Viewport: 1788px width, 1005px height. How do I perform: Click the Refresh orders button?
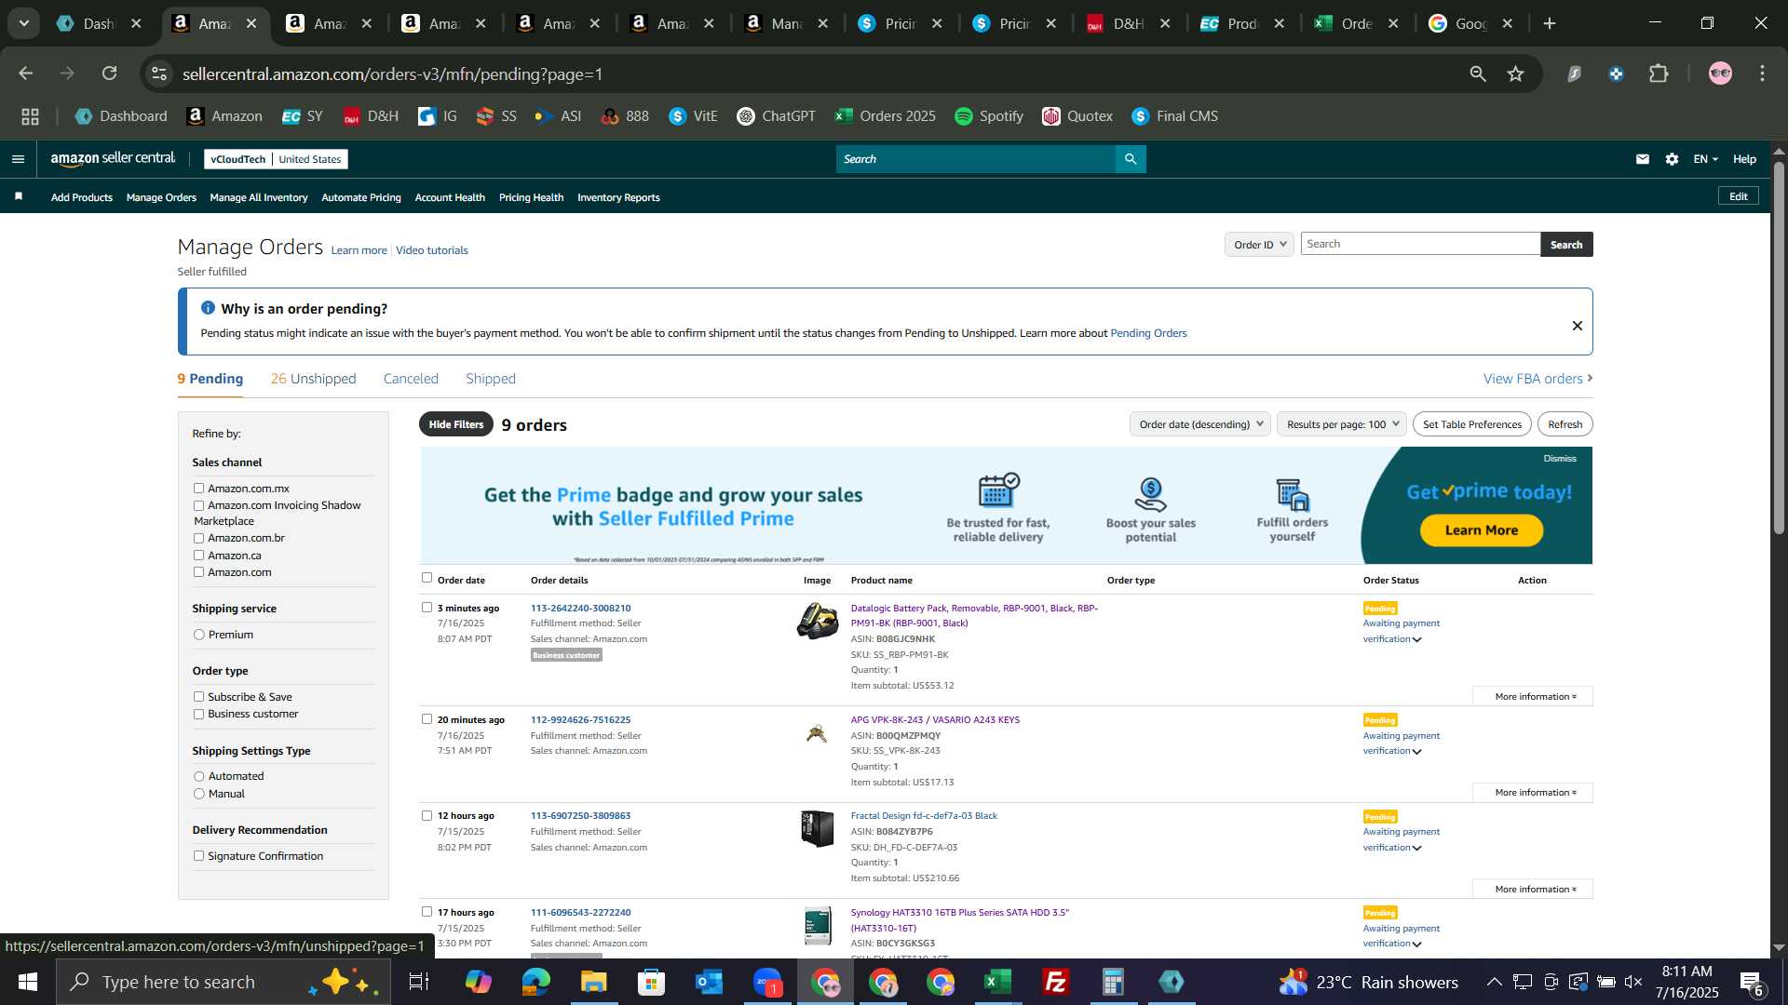(x=1565, y=424)
